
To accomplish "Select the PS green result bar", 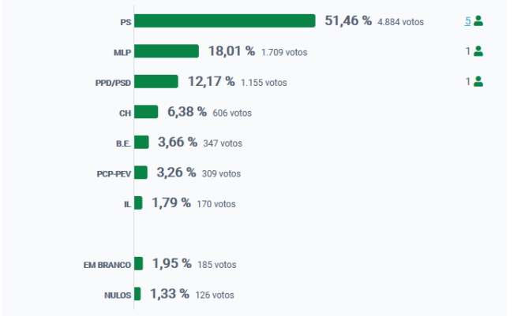I will point(225,21).
